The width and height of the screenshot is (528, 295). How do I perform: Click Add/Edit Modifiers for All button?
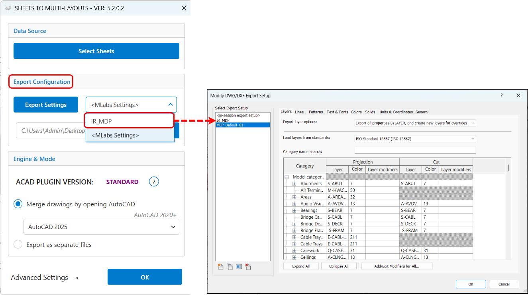coord(396,266)
